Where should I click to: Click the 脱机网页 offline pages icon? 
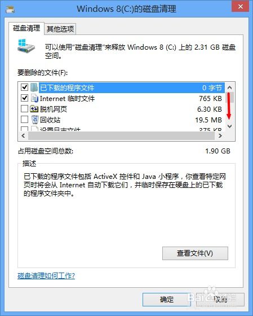click(34, 109)
